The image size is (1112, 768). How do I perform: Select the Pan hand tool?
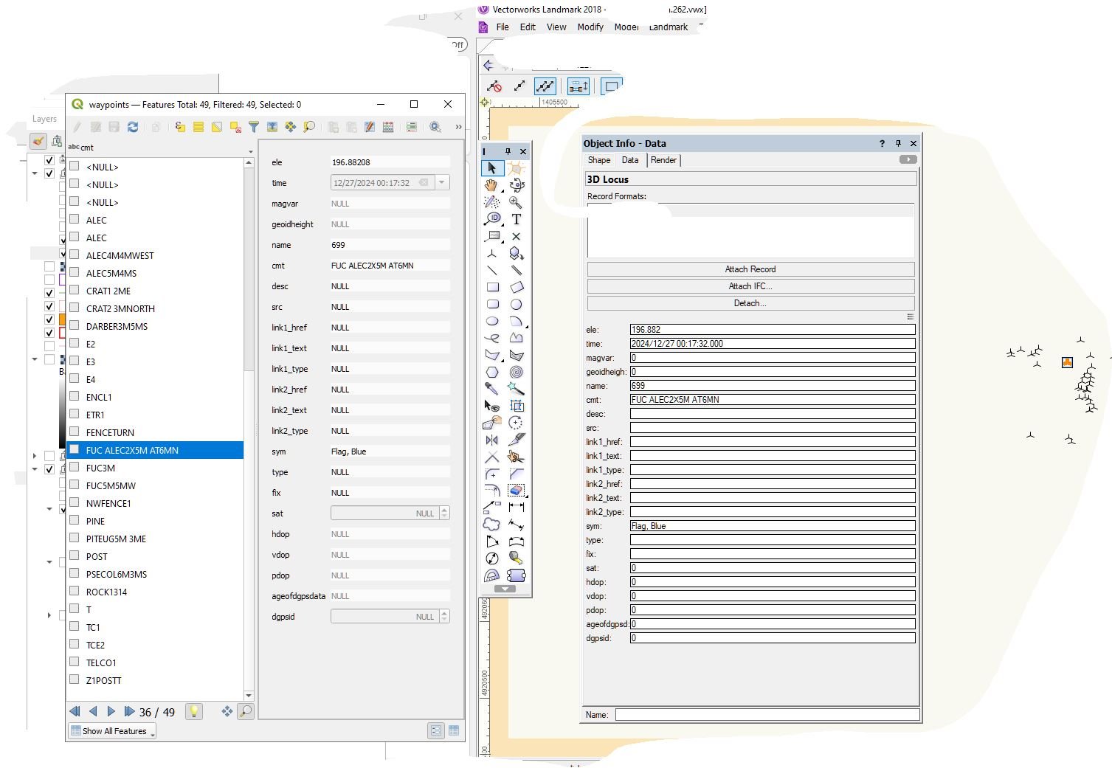click(491, 185)
